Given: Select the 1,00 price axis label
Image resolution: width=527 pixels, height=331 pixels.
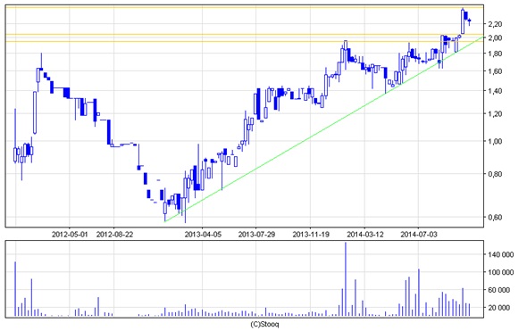Looking at the screenshot, I should [495, 141].
